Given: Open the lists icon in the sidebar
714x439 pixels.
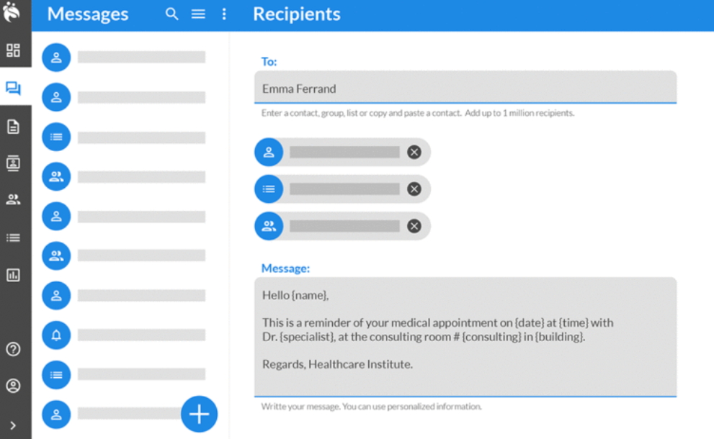Looking at the screenshot, I should 13,237.
